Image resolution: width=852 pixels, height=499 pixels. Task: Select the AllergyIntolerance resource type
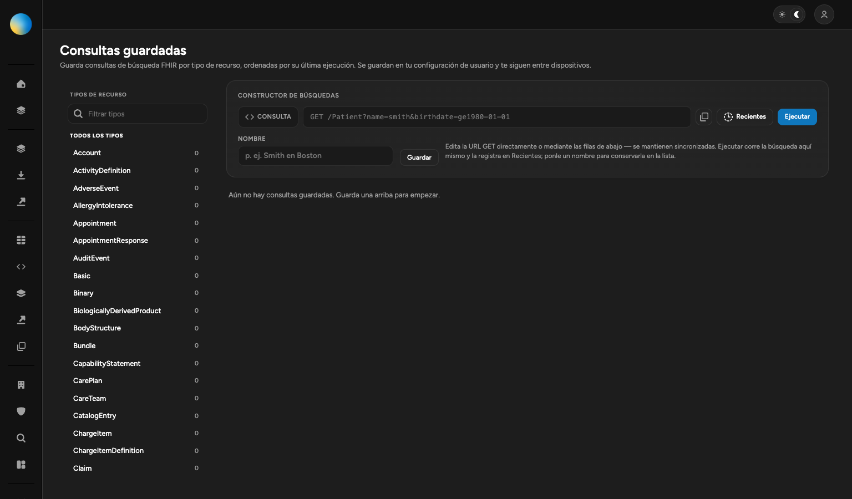136,205
